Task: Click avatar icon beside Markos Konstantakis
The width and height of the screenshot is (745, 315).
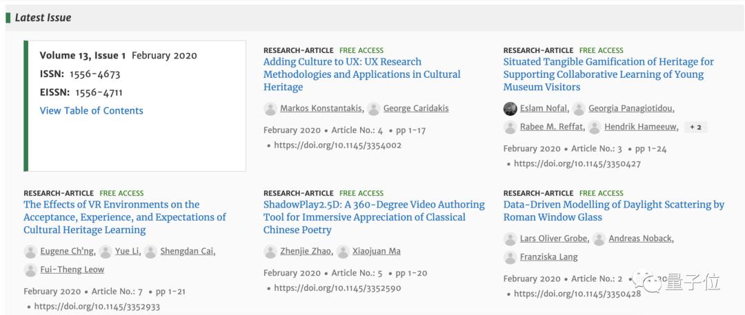Action: (270, 108)
